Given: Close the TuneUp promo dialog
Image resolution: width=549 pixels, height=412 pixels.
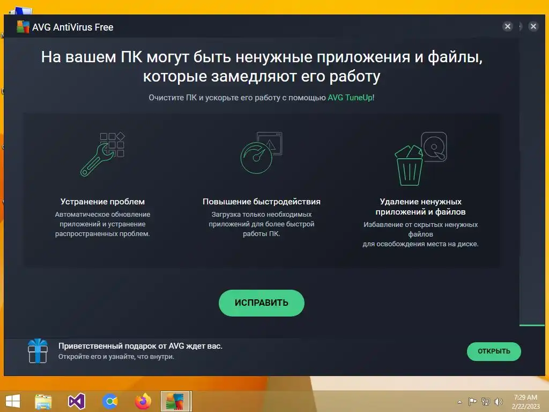Looking at the screenshot, I should click(507, 26).
